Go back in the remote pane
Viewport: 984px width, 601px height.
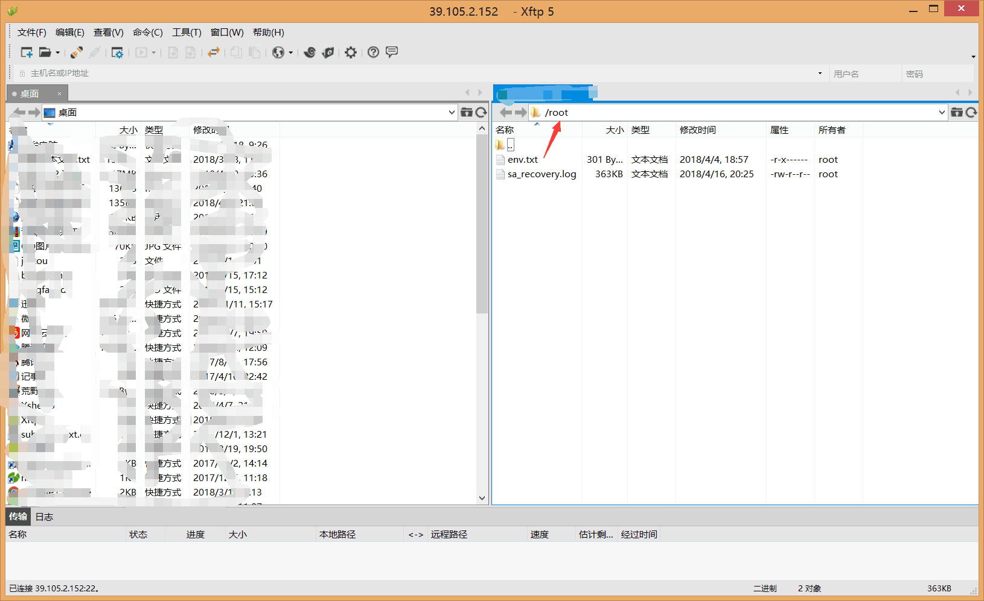click(506, 112)
